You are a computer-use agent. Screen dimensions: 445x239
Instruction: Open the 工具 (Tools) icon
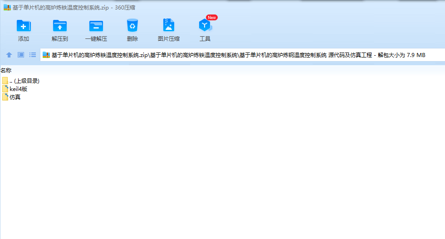[x=205, y=25]
